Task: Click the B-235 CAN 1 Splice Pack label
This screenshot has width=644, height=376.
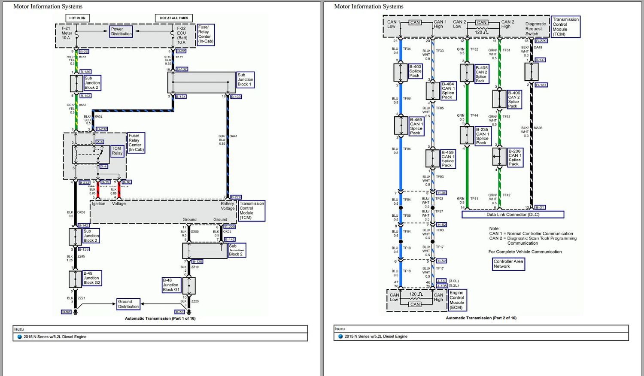Action: pos(482,136)
